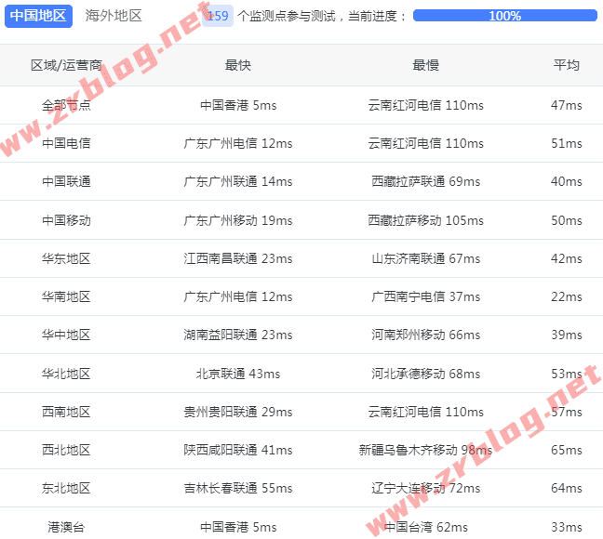This screenshot has height=539, width=603.
Task: Select the 中国电信 row label
Action: (x=66, y=143)
